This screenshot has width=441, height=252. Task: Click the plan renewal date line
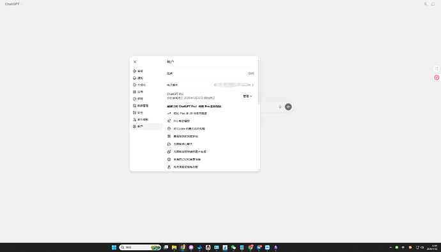point(190,98)
